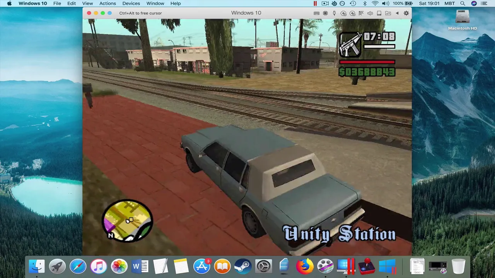Open the Trash in the Dock
Viewport: 495px width, 278px height.
pos(459,266)
